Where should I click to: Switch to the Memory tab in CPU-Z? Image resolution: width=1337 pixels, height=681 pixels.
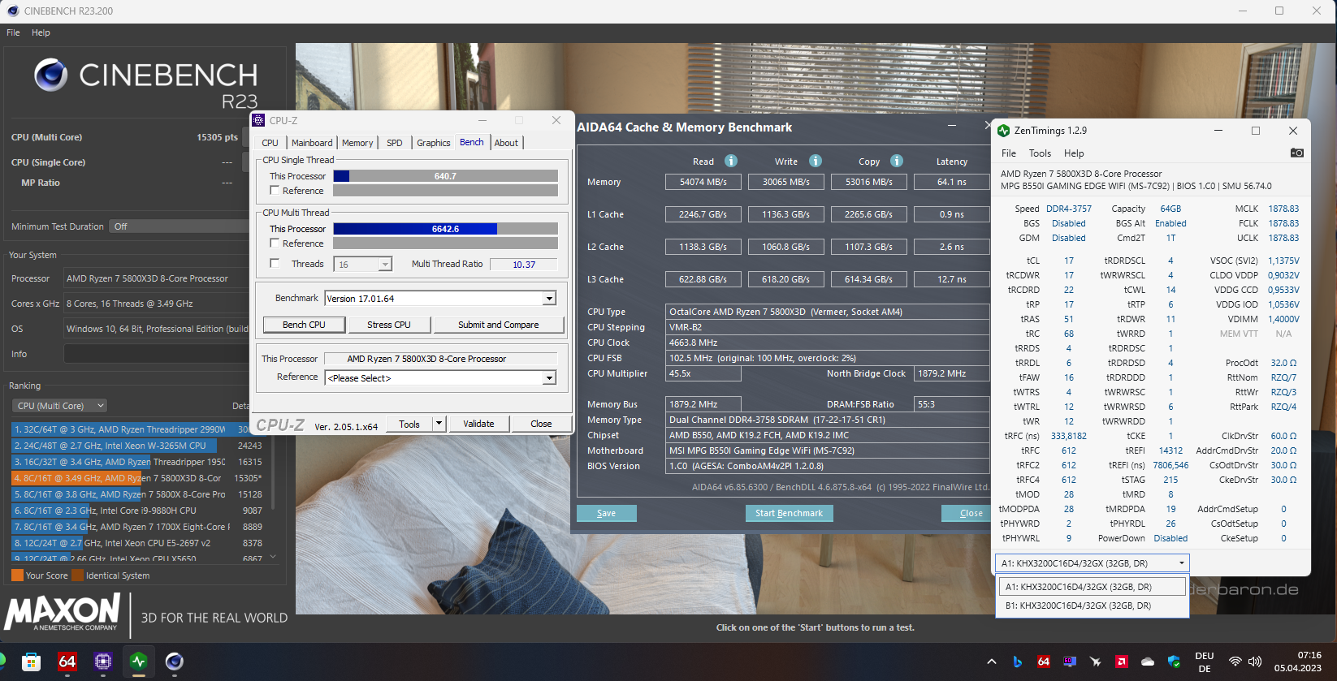pyautogui.click(x=357, y=143)
